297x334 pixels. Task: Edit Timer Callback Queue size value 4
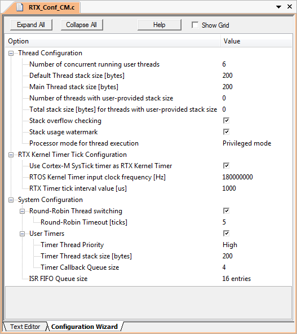click(x=224, y=267)
